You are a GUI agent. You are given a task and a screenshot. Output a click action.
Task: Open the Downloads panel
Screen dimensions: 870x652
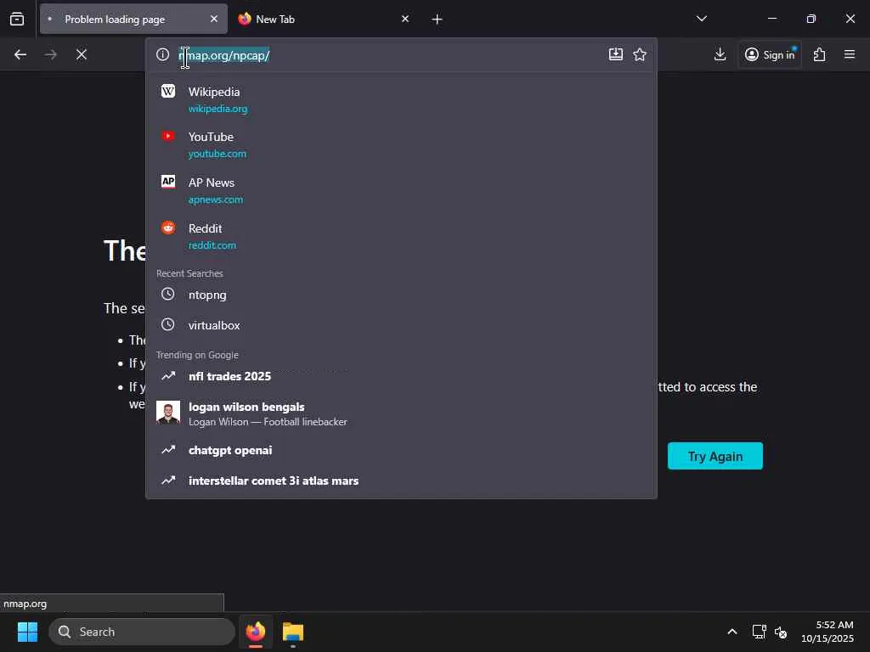pos(720,54)
